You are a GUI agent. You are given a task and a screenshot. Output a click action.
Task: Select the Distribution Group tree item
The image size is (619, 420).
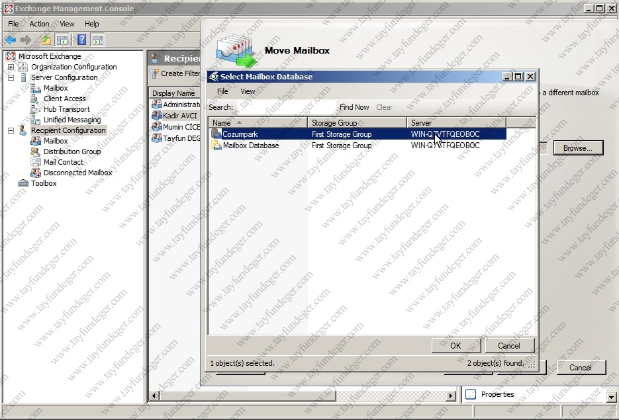[72, 151]
